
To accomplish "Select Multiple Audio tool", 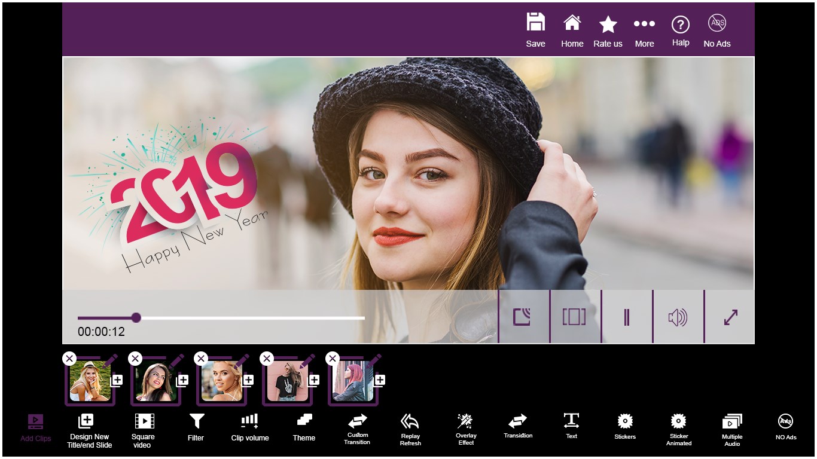I will pos(732,422).
